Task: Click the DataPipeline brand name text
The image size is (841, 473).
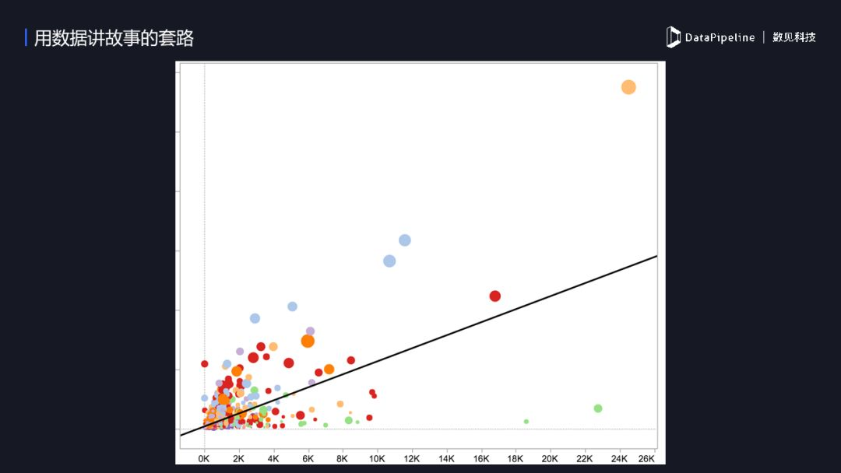Action: coord(720,37)
